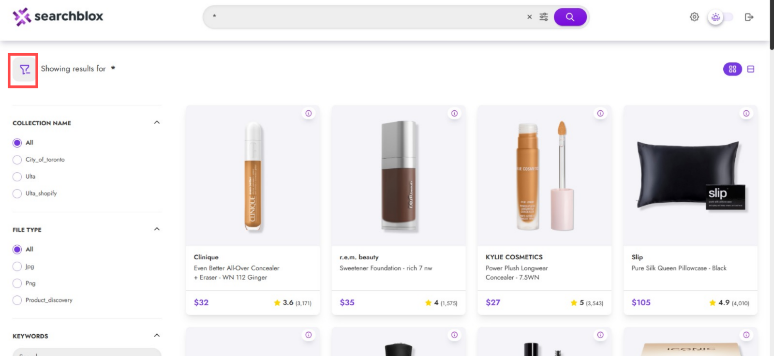The height and width of the screenshot is (356, 774).
Task: Click the $32 price
Action: click(x=201, y=302)
